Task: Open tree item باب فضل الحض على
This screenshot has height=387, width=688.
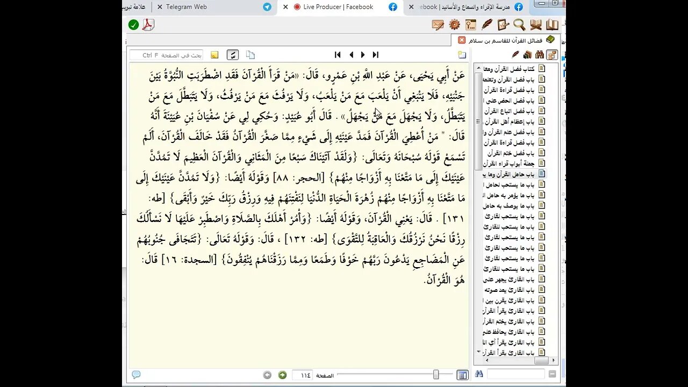Action: [x=514, y=100]
